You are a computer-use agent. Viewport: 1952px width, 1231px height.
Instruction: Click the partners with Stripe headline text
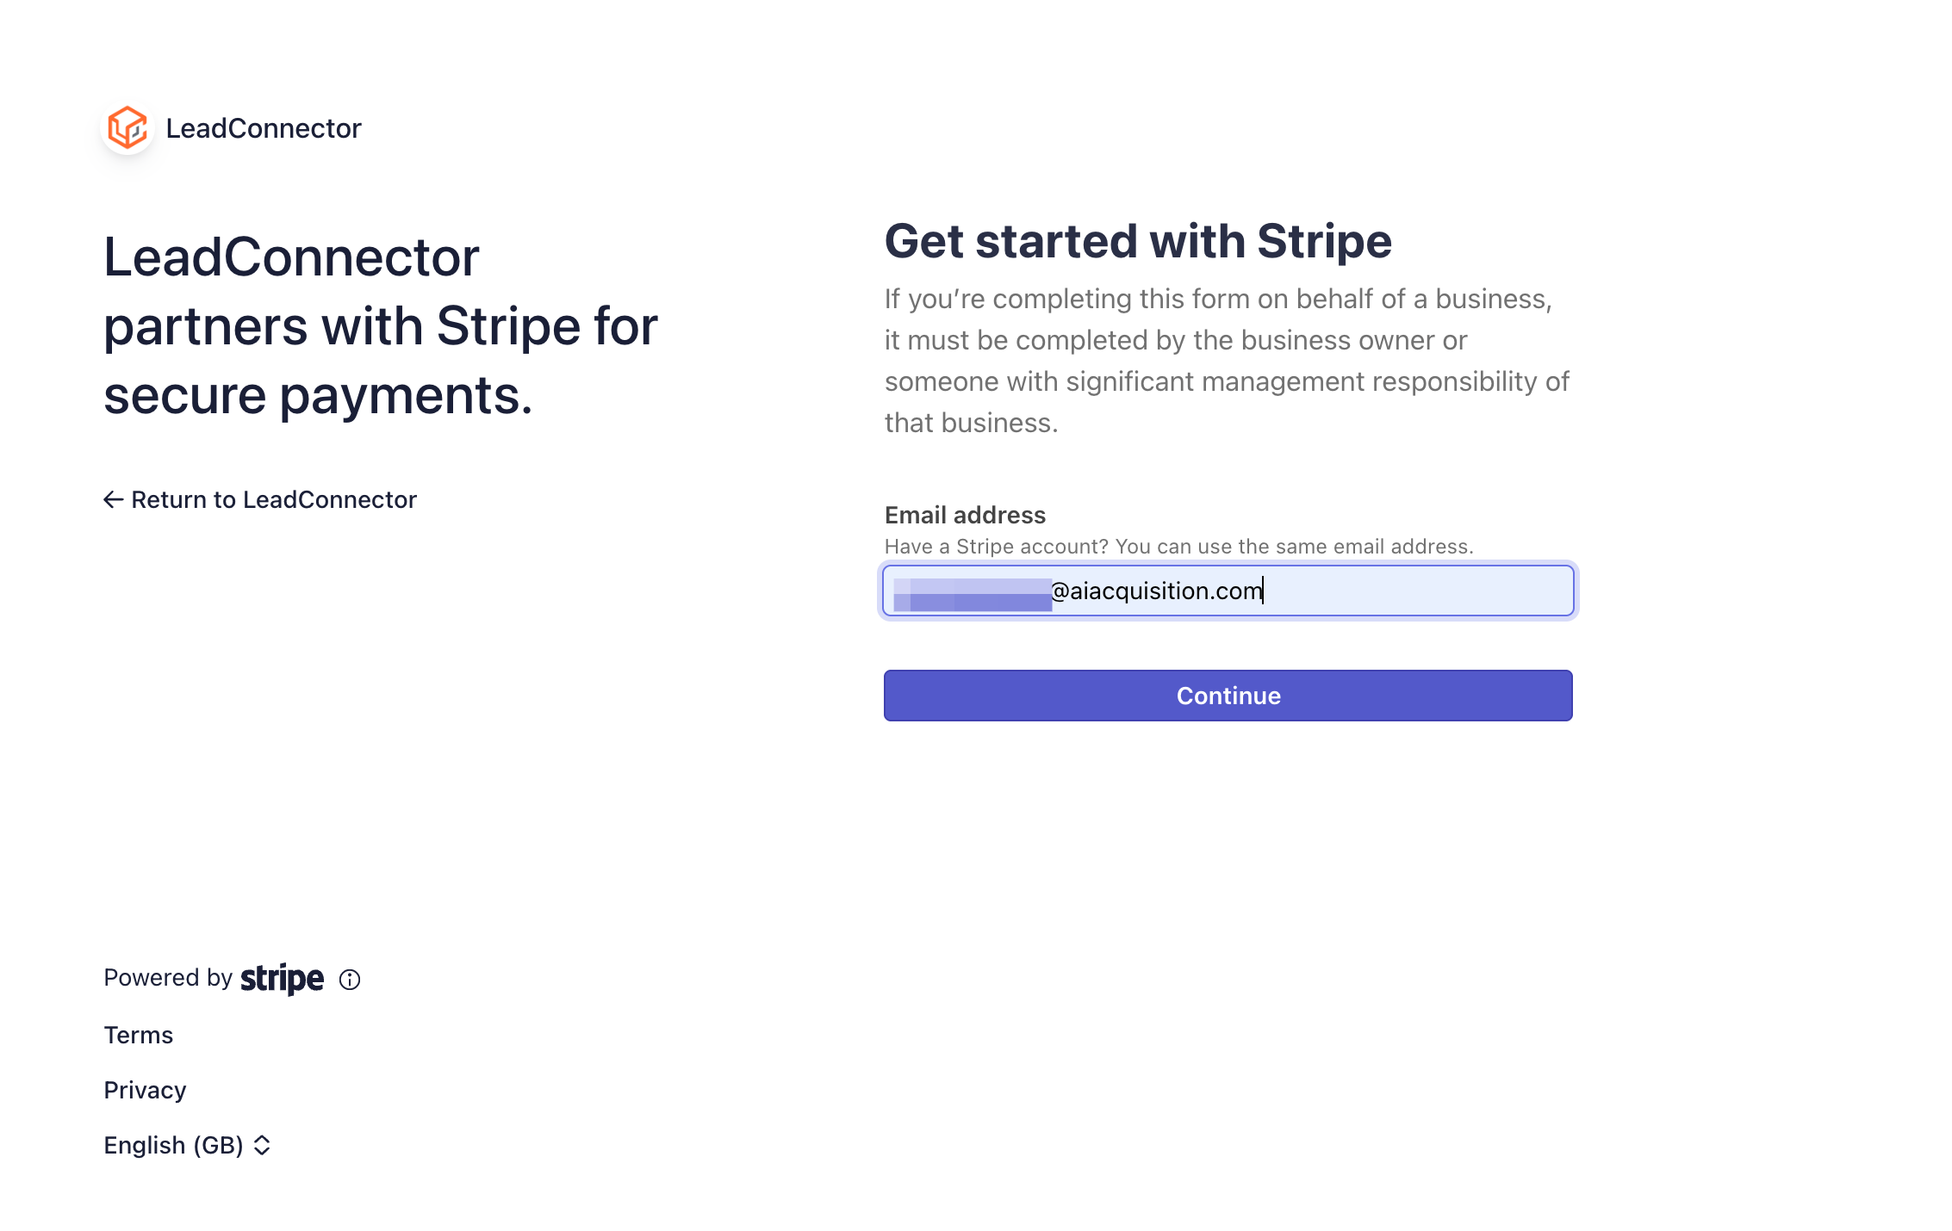(381, 326)
